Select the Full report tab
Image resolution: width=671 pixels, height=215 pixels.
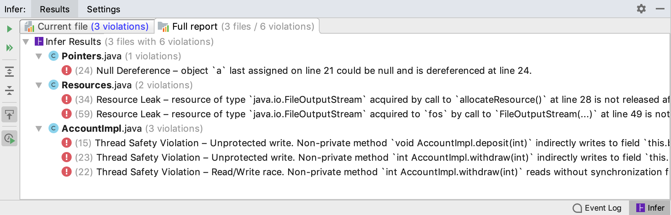coord(237,26)
